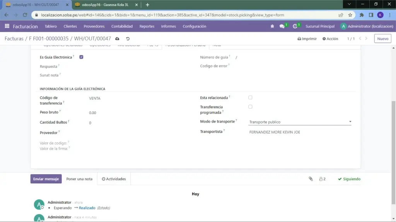Bookmark page with the star icon
The height and width of the screenshot is (222, 396).
pyautogui.click(x=350, y=15)
